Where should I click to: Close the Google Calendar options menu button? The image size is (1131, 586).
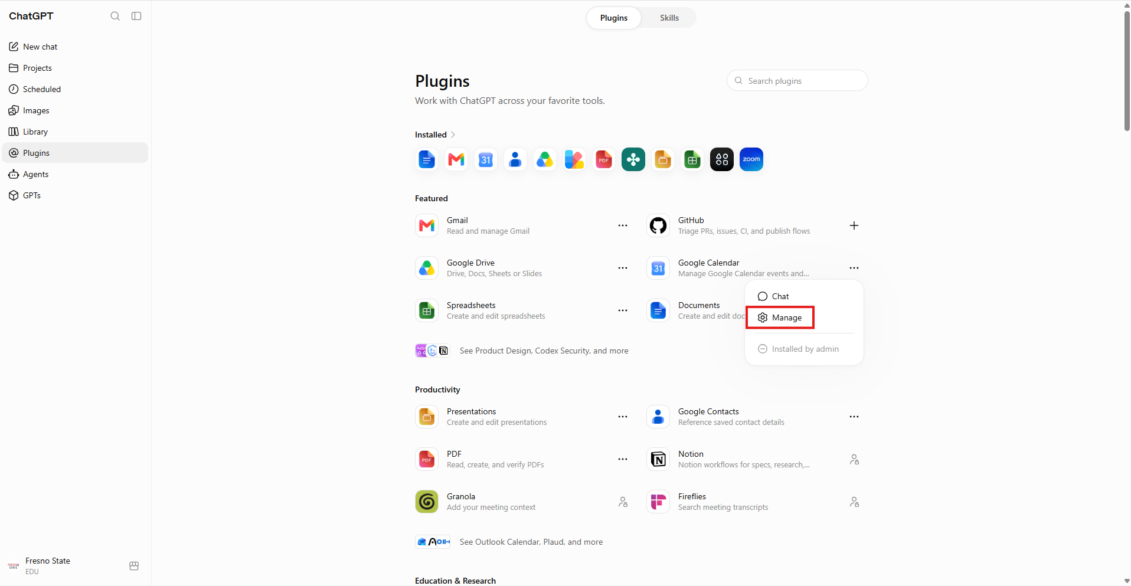(854, 268)
